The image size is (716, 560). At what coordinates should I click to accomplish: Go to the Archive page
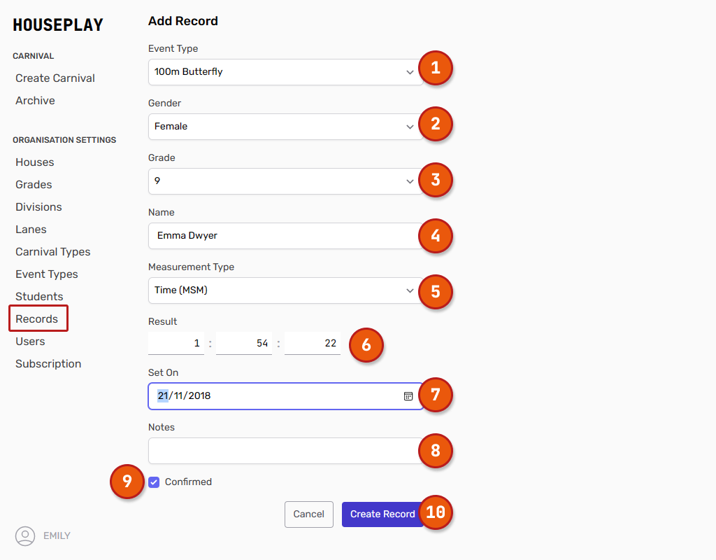(x=35, y=101)
